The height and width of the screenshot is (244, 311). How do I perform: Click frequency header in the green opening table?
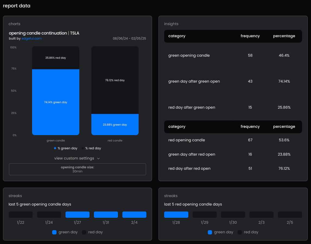click(x=250, y=36)
